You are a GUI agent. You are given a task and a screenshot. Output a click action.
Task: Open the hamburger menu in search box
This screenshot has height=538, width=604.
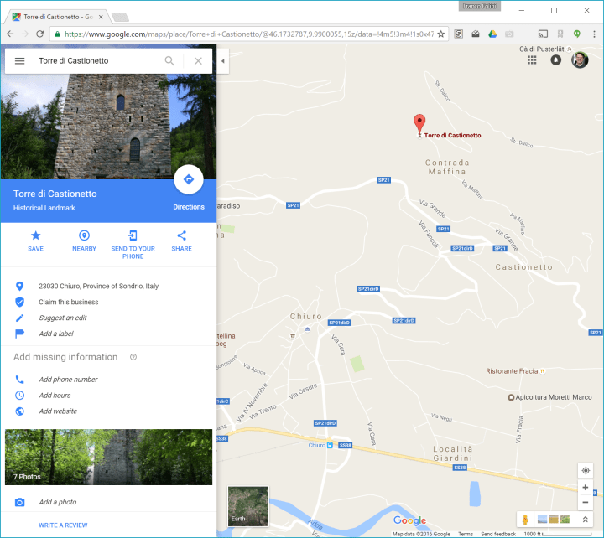[19, 61]
